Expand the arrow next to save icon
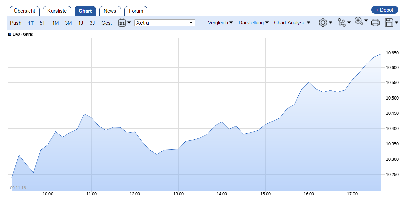This screenshot has width=404, height=198. click(x=396, y=23)
